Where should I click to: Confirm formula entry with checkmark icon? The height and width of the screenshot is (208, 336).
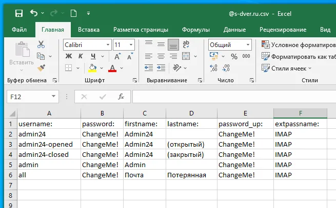click(103, 97)
